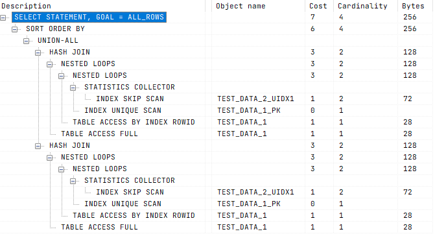435x236 pixels.
Task: Collapse the first HASH JOIN node
Action: pos(38,53)
